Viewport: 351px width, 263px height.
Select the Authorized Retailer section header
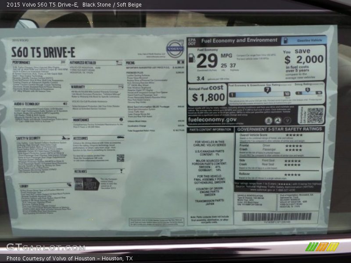click(83, 63)
